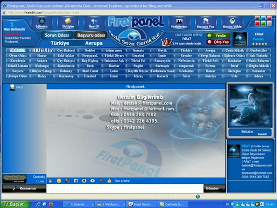Select the red theme color swatch
277x208 pixels.
[x=257, y=23]
